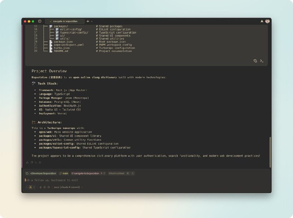The width and height of the screenshot is (293, 218).
Task: Click the eslint-config/ text
Action: click(71, 29)
